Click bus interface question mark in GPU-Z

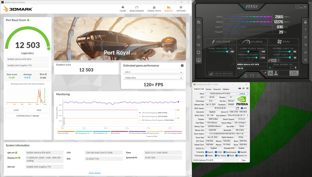tap(247, 115)
